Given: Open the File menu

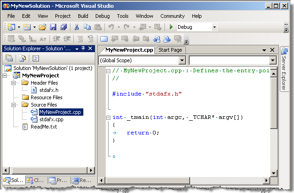Looking at the screenshot, I should (11, 16).
